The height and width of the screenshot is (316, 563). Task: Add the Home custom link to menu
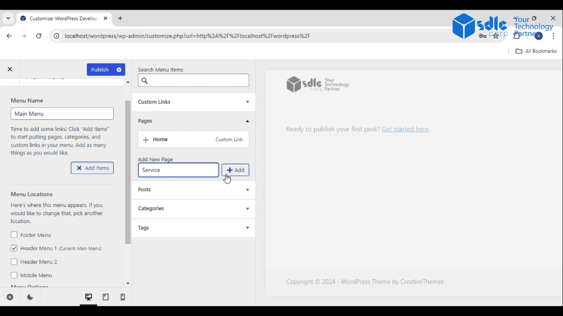(193, 139)
